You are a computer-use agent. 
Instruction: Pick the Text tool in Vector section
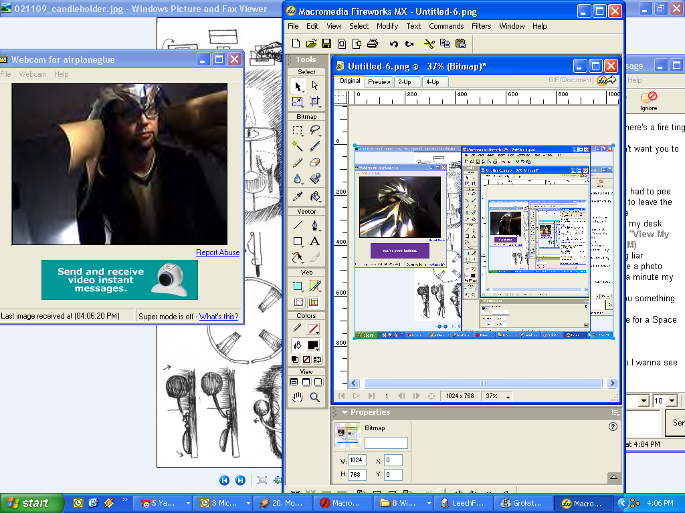point(314,241)
